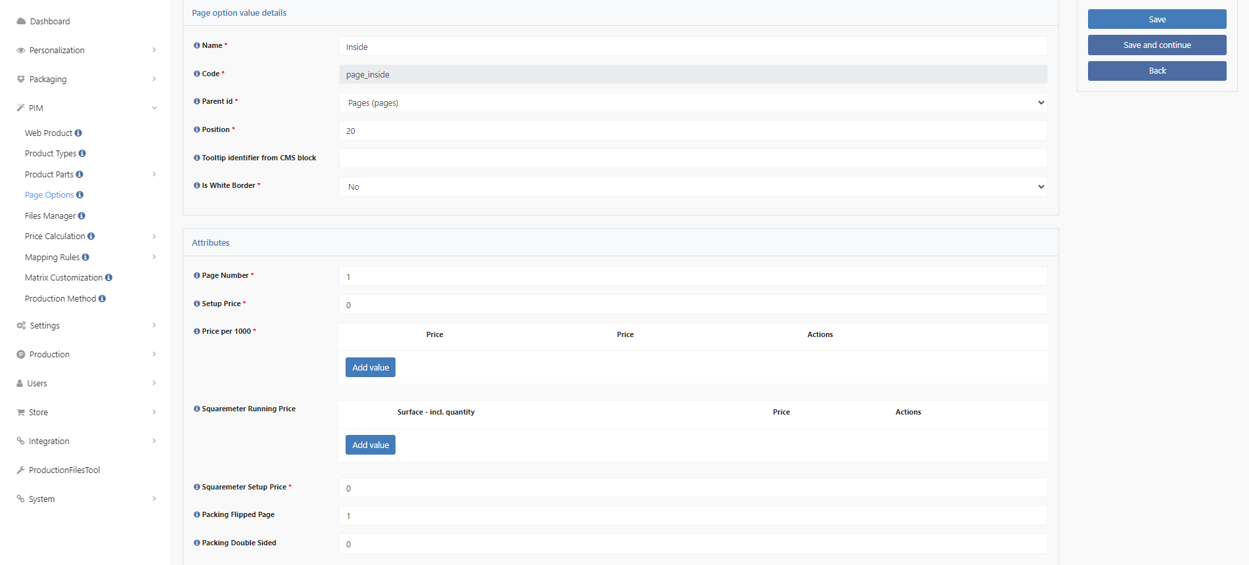Click info icon beside Price per 1000
Screen dimensions: 1249x565
click(196, 331)
